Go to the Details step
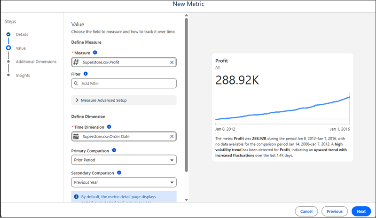Image resolution: width=376 pixels, height=218 pixels. point(22,35)
